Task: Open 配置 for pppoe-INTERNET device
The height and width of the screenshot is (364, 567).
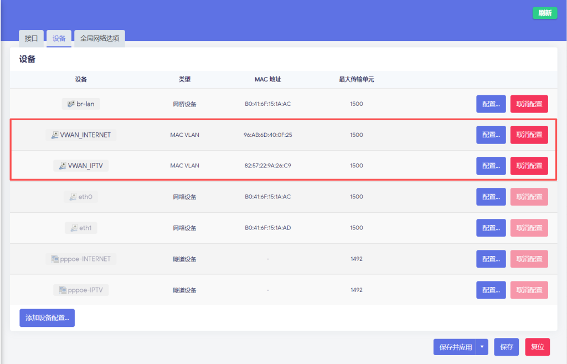Action: pos(491,259)
